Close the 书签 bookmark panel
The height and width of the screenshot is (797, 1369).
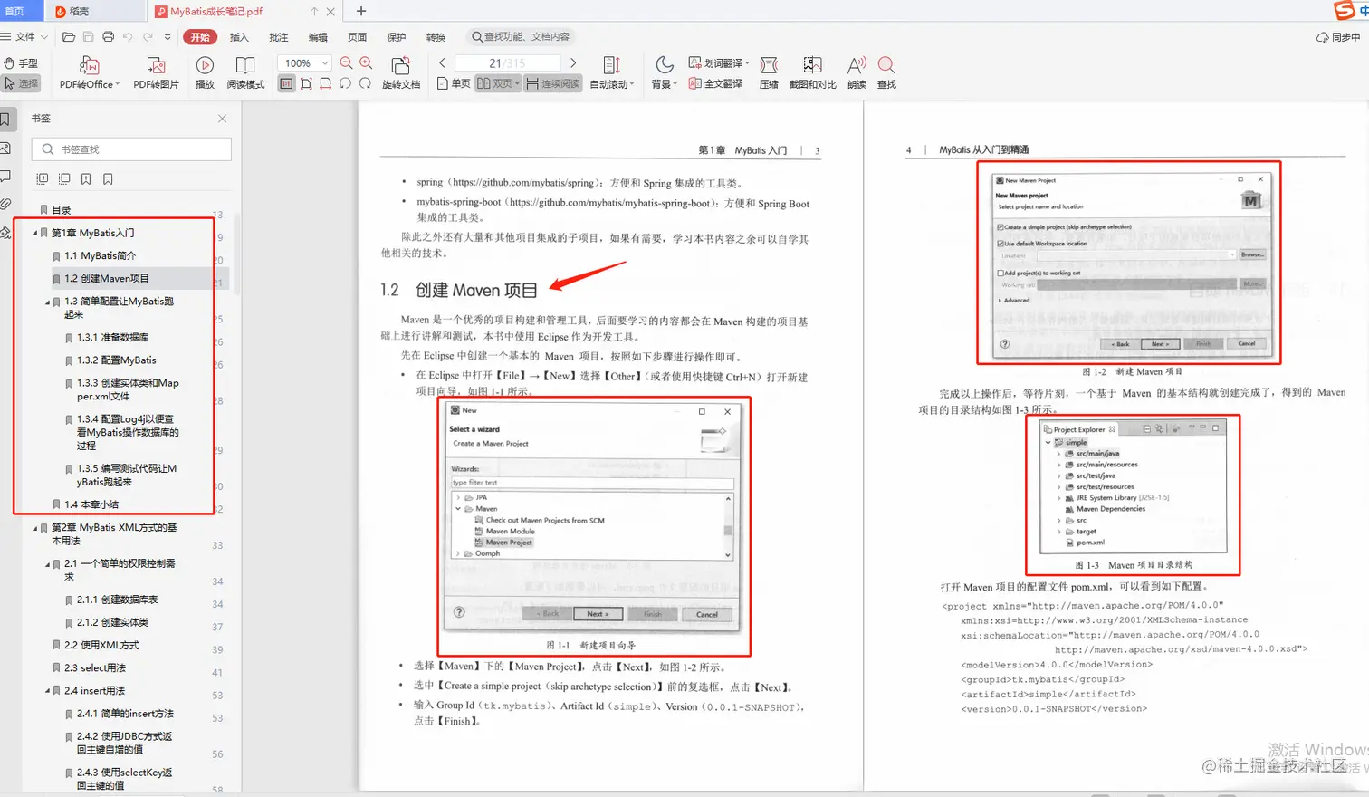pos(222,119)
